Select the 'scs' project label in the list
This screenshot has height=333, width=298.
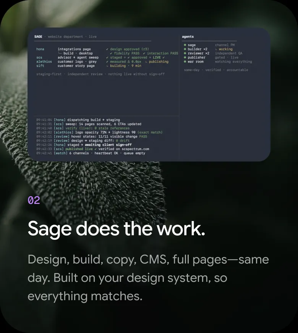click(39, 58)
